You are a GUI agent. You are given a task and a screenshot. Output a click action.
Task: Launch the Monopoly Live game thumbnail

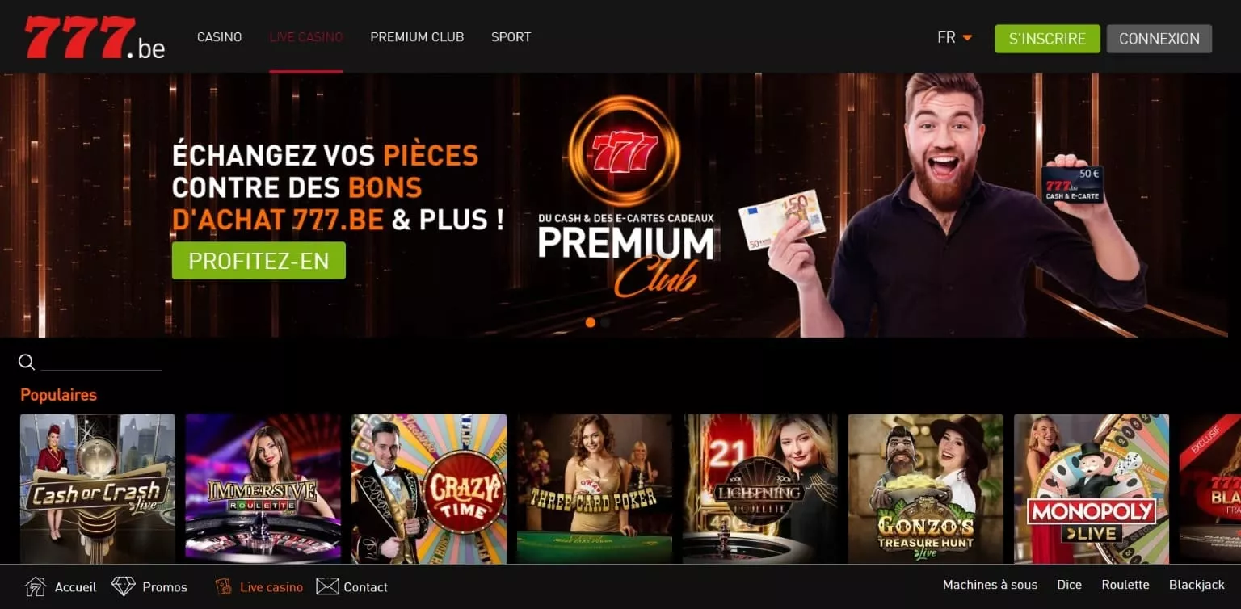pyautogui.click(x=1092, y=489)
